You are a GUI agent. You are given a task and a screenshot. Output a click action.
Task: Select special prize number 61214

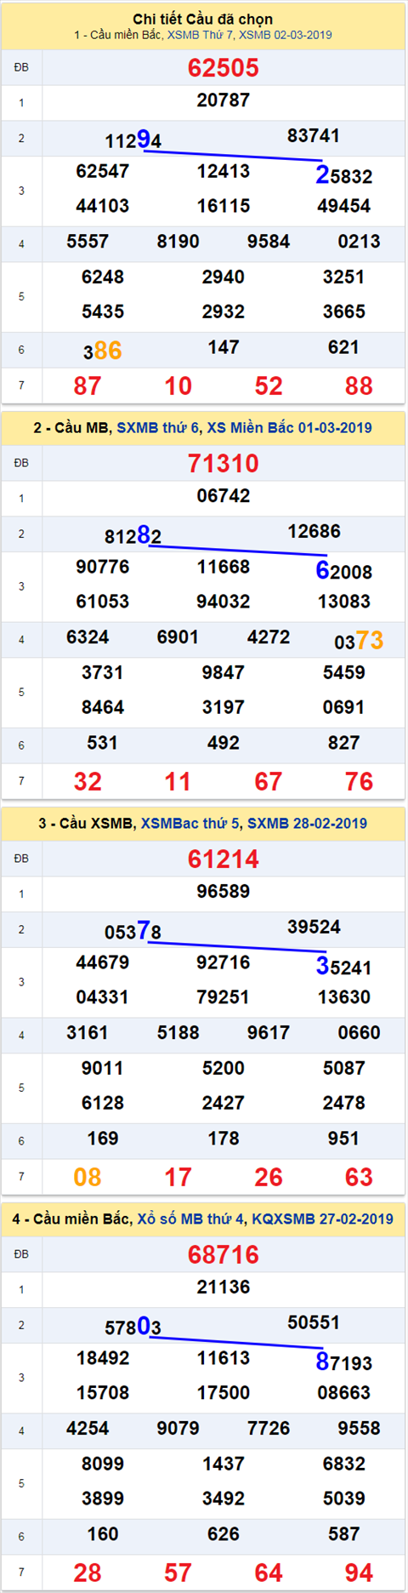pos(224,859)
